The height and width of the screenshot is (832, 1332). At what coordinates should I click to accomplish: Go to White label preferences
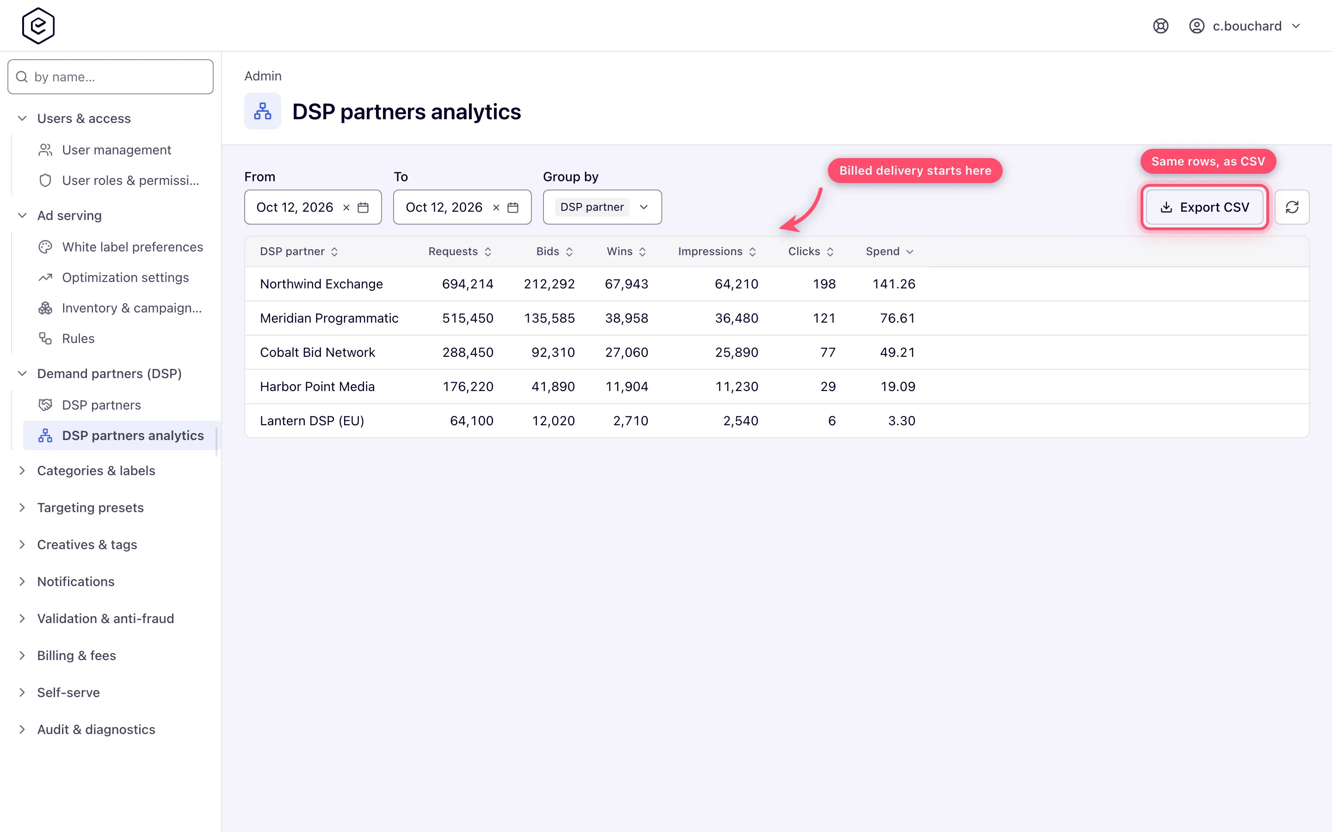(121, 247)
